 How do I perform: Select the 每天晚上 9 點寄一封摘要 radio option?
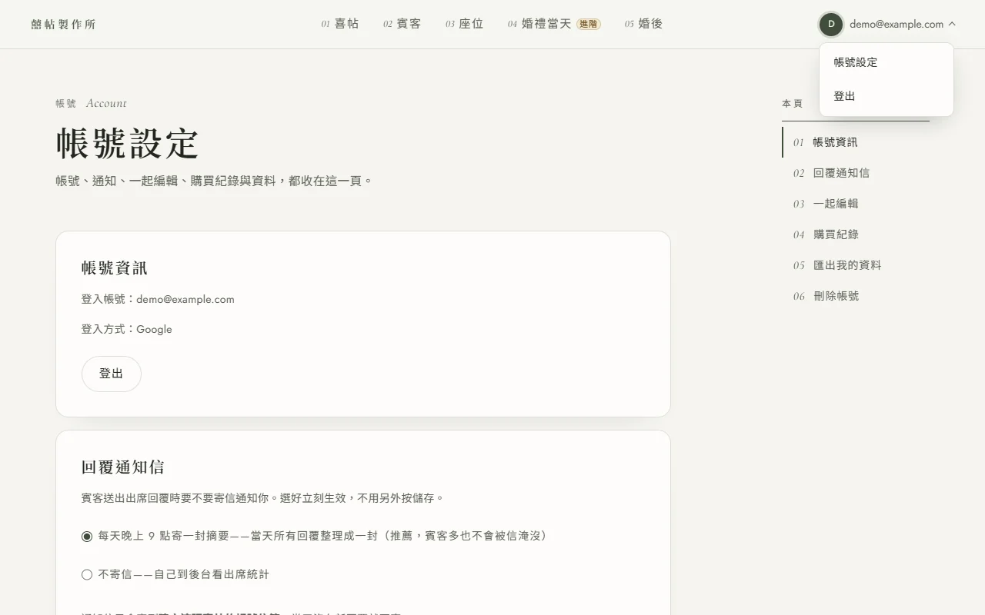87,536
